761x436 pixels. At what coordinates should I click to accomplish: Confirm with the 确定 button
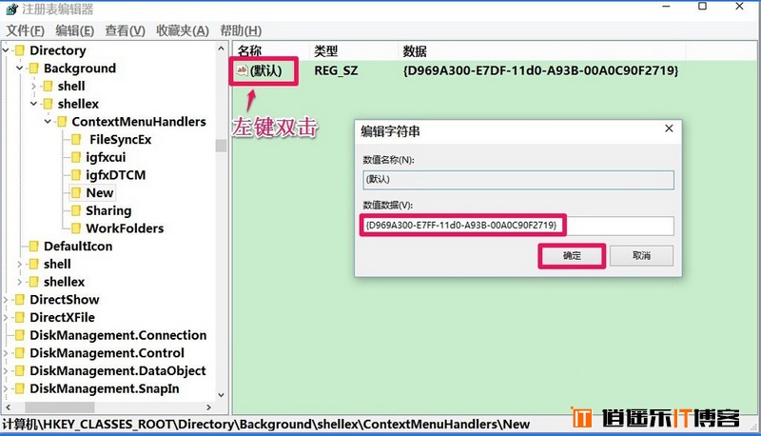point(572,255)
